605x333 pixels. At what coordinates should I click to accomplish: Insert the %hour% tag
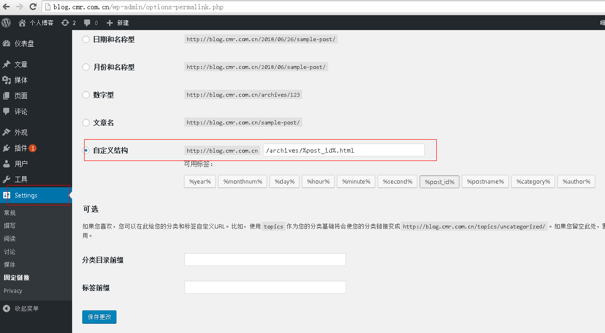coord(318,181)
